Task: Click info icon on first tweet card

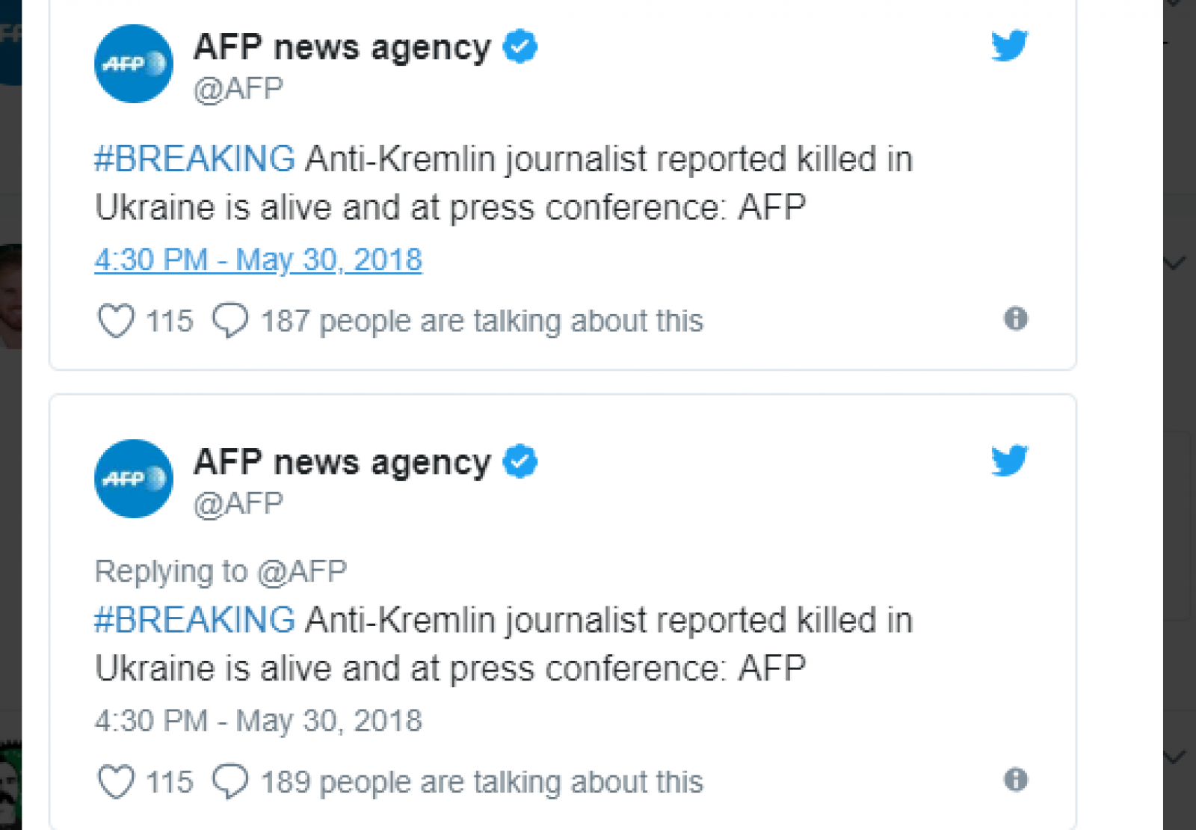Action: 1015,319
